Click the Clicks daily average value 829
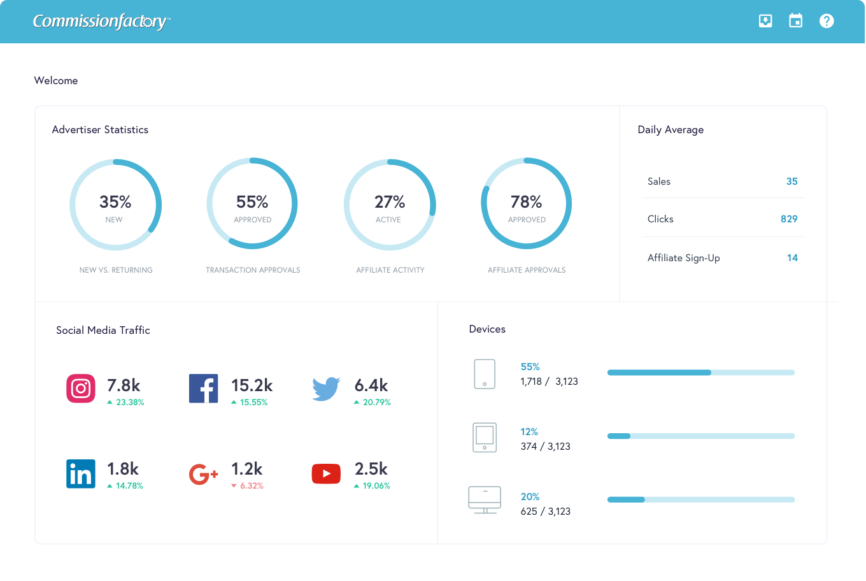Viewport: 866px width, 581px height. [789, 219]
